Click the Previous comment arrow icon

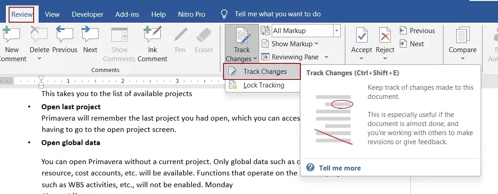(x=65, y=35)
